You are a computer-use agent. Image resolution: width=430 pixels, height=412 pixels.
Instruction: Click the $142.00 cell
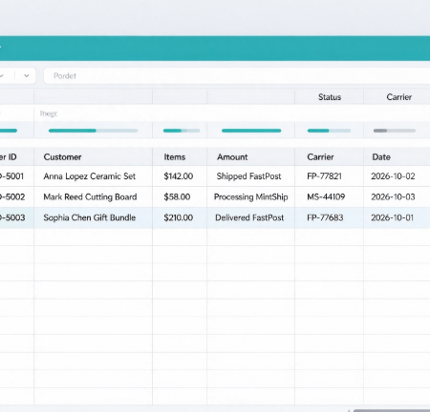(179, 176)
